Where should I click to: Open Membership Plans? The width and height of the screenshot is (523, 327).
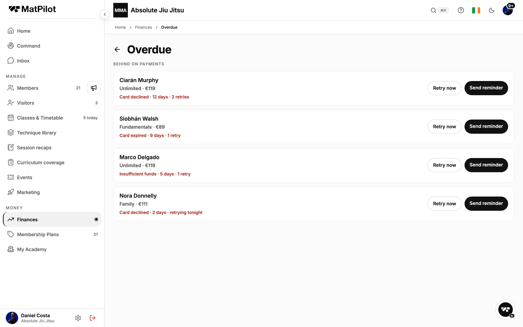(52, 234)
